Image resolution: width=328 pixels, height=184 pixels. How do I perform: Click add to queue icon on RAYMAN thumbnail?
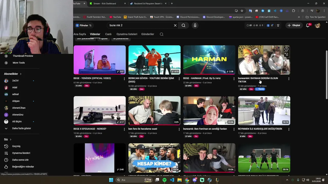[x=286, y=54]
